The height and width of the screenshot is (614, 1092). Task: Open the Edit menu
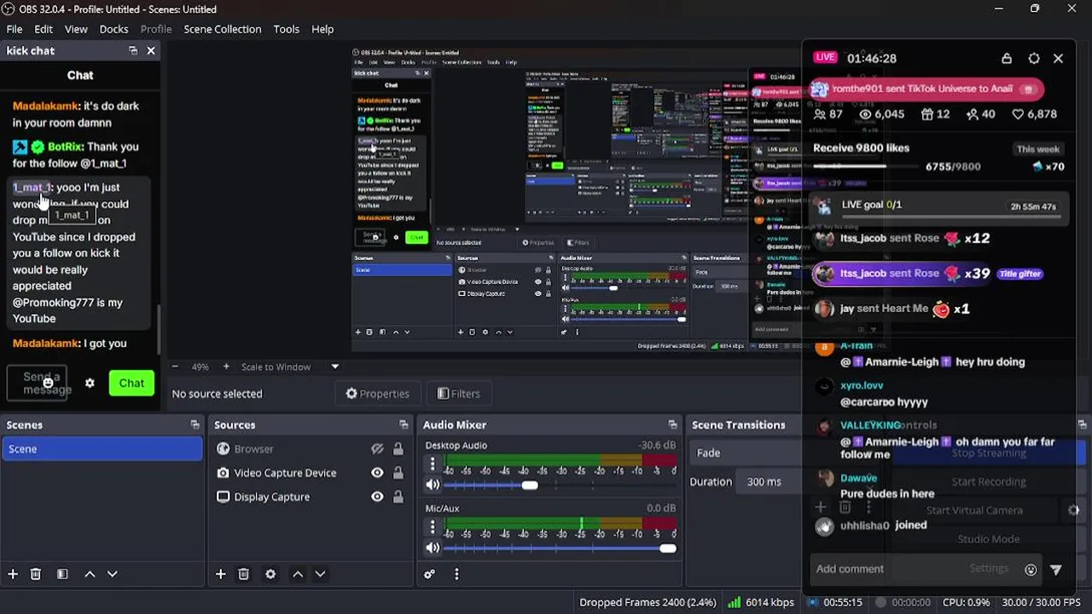click(x=44, y=29)
